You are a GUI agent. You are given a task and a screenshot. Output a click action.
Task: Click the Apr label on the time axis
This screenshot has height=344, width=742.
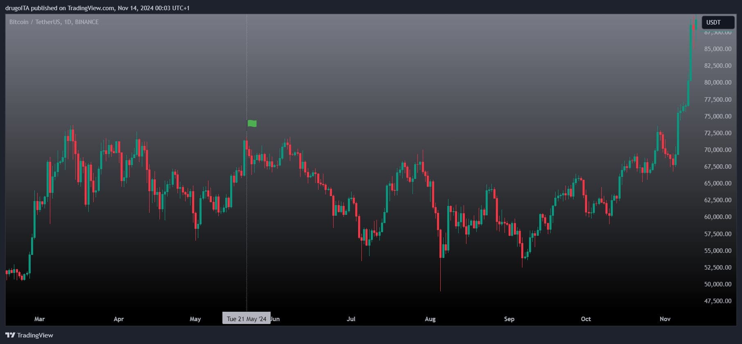119,319
